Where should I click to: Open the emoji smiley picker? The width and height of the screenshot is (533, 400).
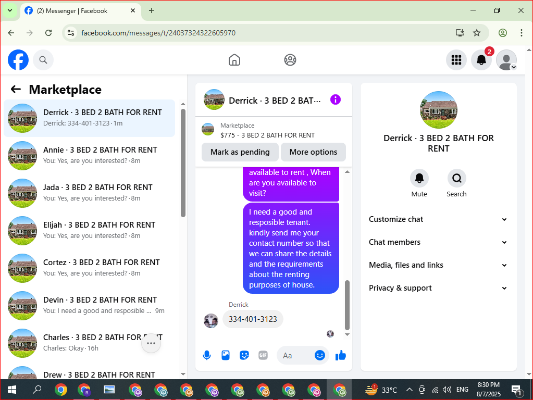pyautogui.click(x=319, y=356)
